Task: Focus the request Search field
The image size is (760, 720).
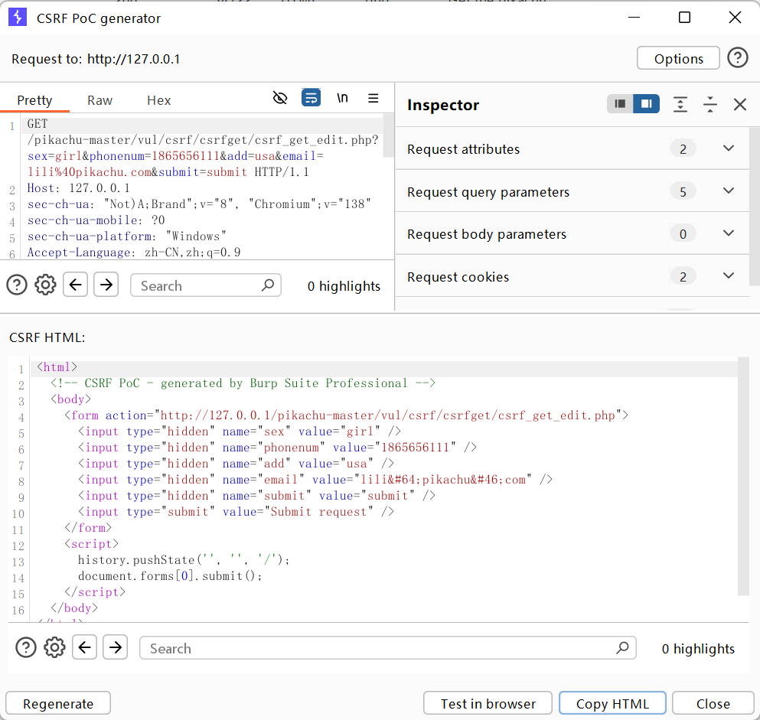Action: click(x=206, y=285)
